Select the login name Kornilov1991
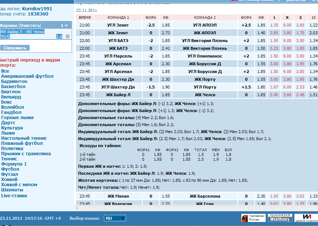318x226 pixels. click(37, 9)
